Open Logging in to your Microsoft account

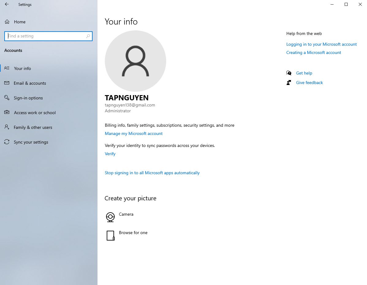click(x=321, y=44)
